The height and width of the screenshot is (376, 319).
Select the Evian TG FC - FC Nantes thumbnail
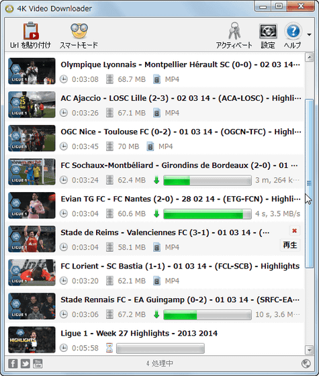pos(32,205)
